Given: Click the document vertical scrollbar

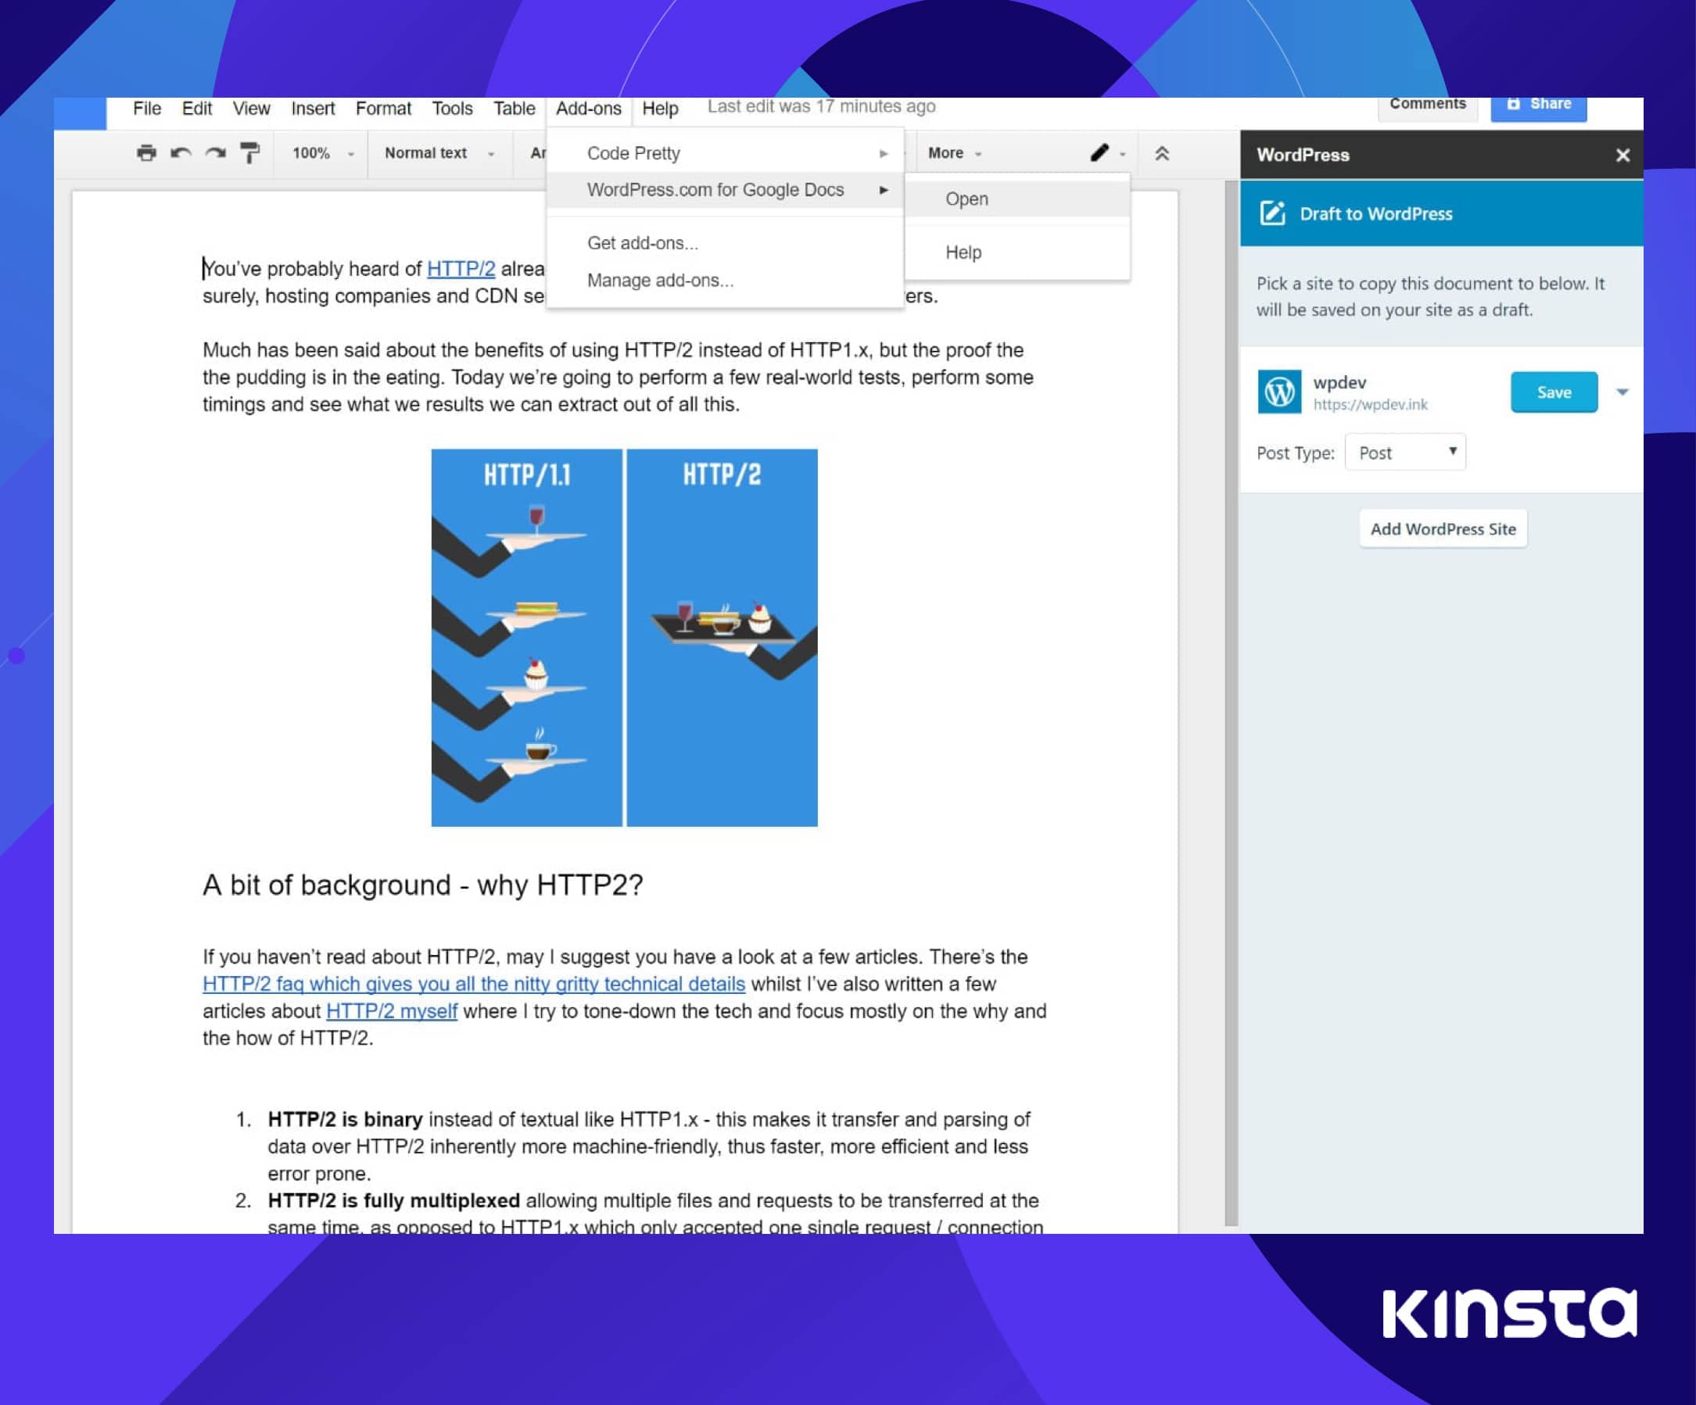Looking at the screenshot, I should [1231, 702].
